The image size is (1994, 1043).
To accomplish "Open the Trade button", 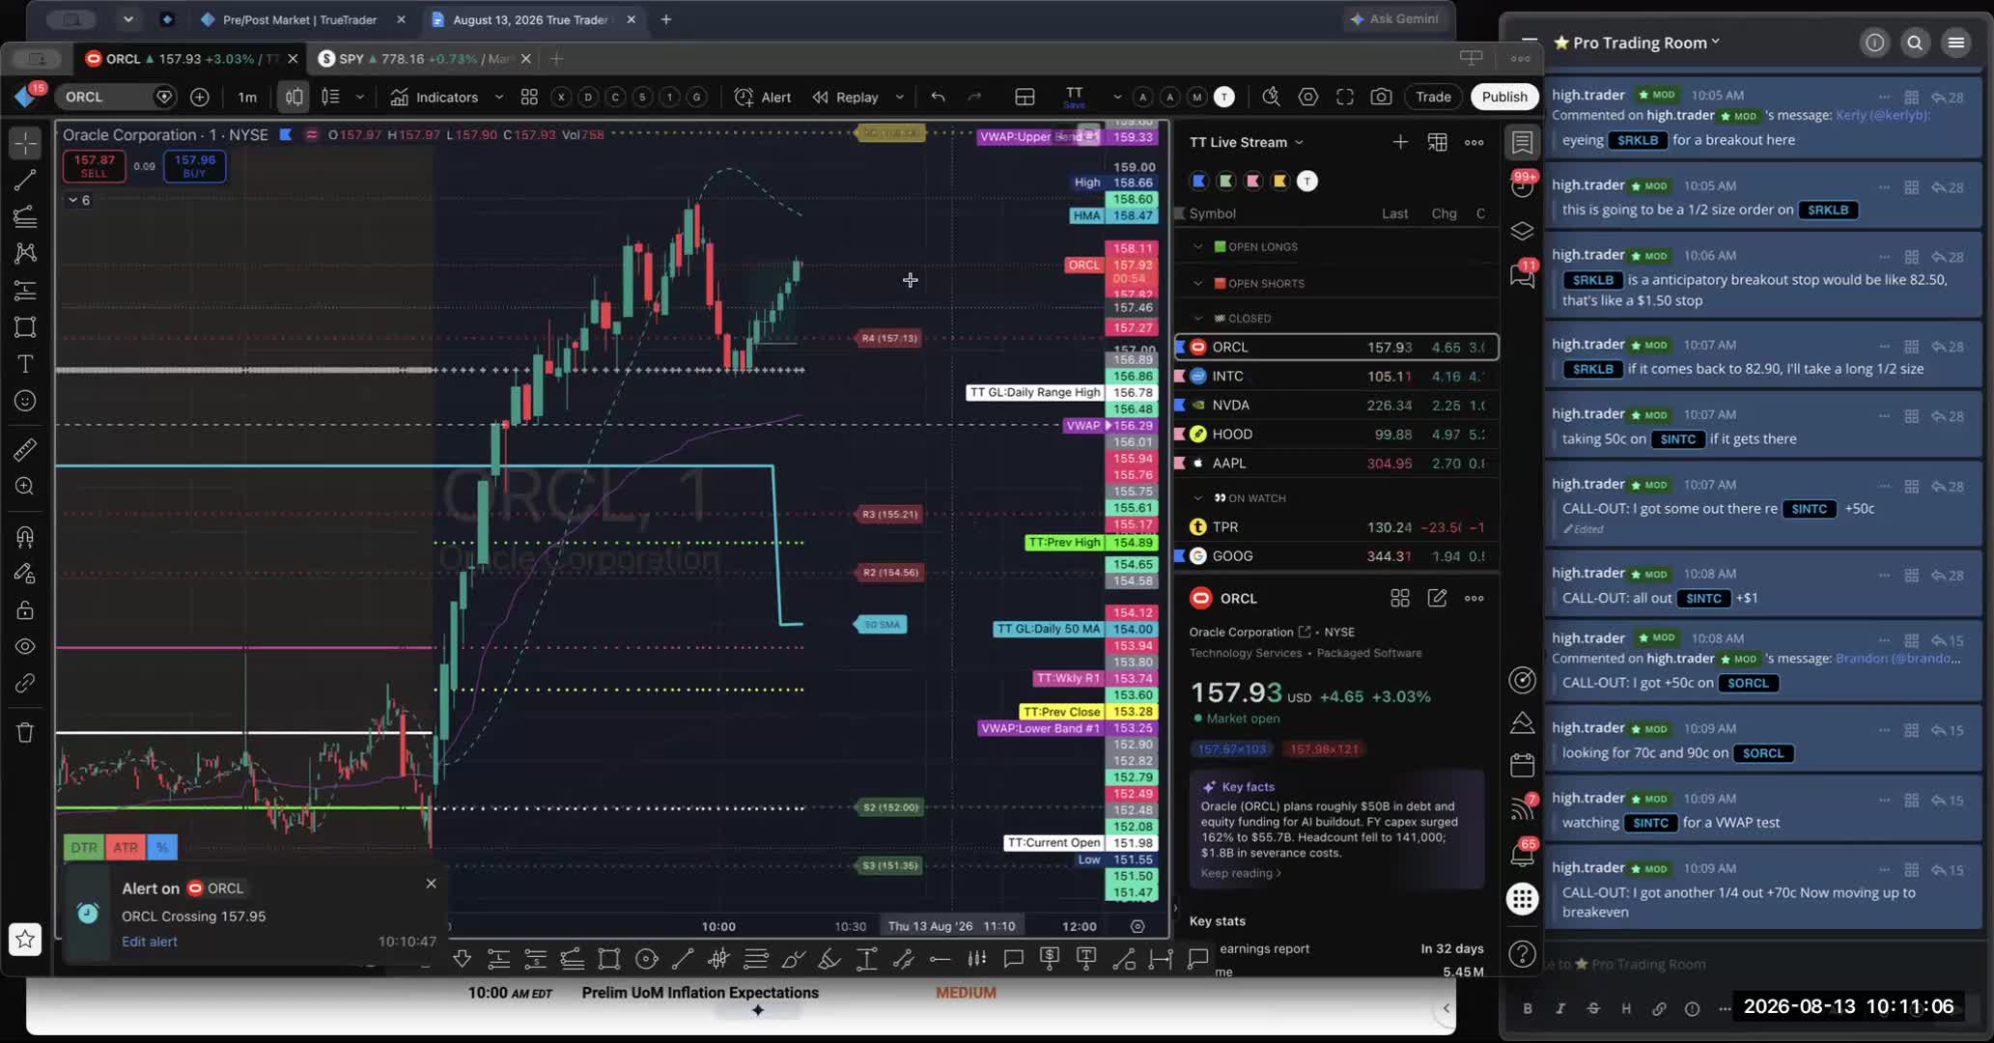I will click(x=1433, y=97).
